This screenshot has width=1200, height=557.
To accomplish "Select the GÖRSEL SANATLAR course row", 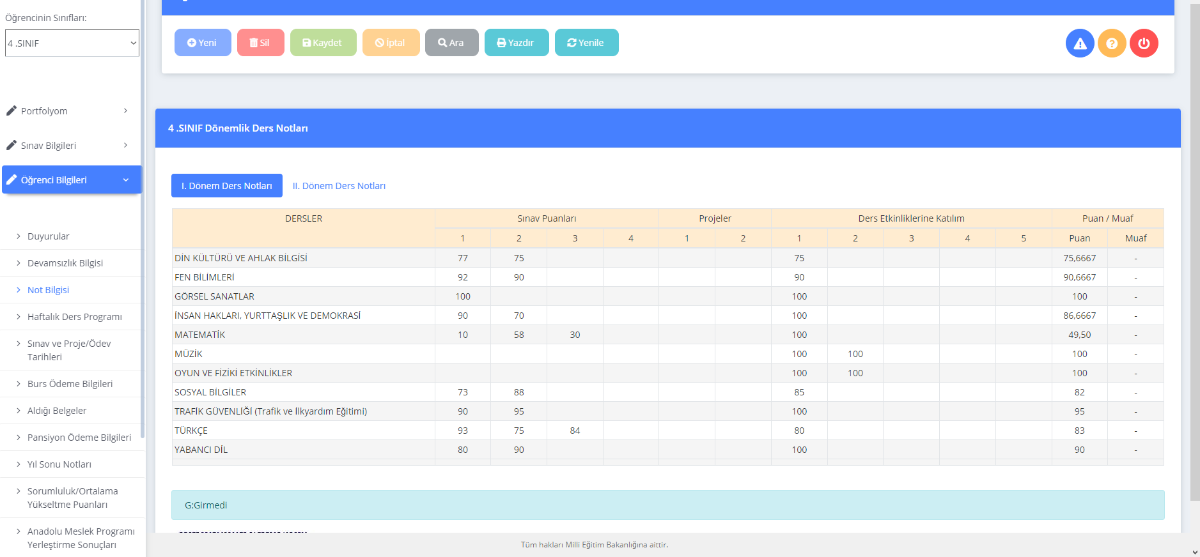I will [668, 296].
